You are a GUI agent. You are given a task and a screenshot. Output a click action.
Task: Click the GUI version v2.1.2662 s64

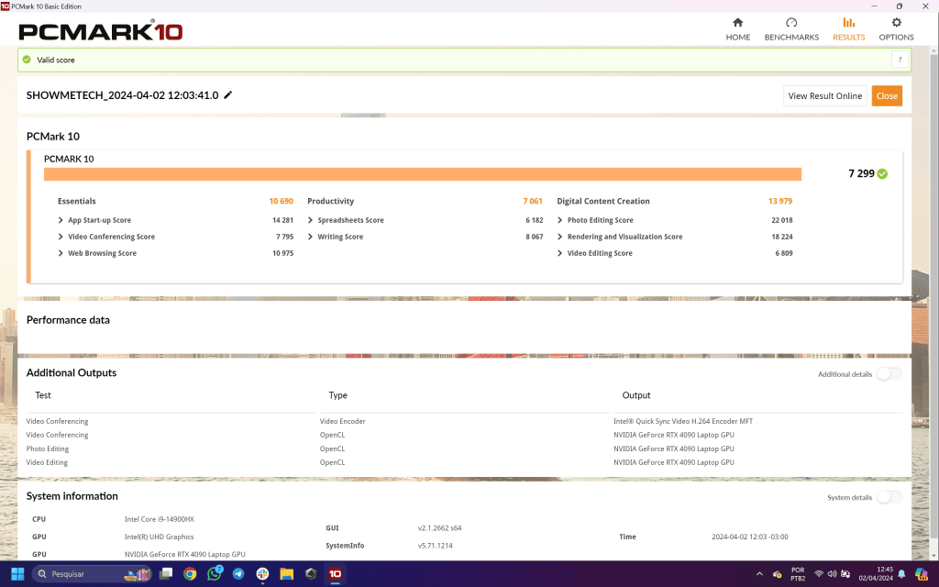point(439,528)
